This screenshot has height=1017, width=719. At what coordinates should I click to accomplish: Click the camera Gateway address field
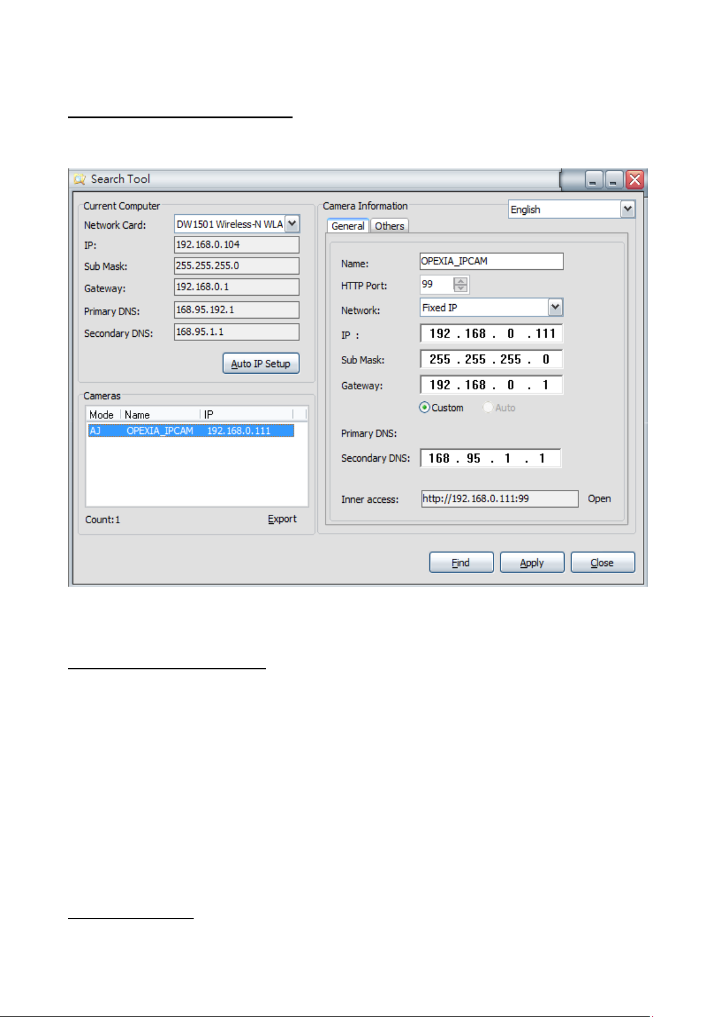[491, 385]
